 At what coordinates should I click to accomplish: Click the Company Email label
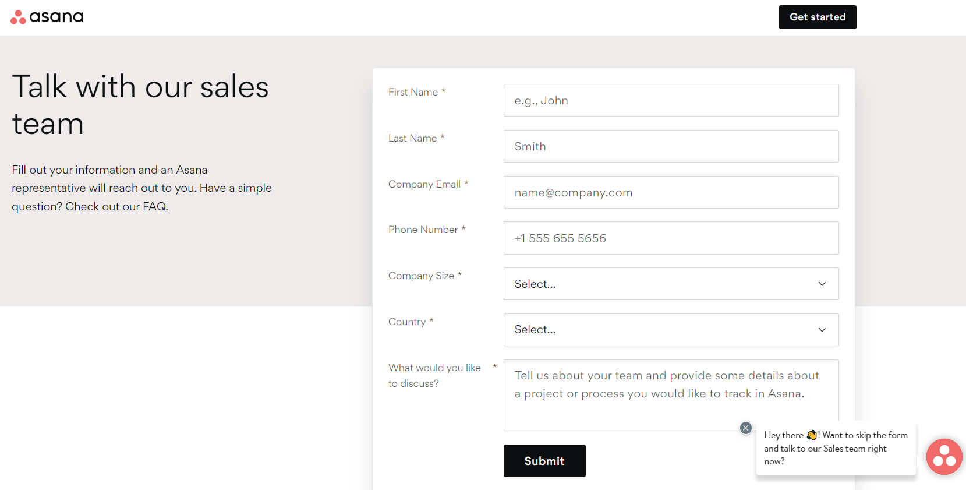pyautogui.click(x=428, y=184)
